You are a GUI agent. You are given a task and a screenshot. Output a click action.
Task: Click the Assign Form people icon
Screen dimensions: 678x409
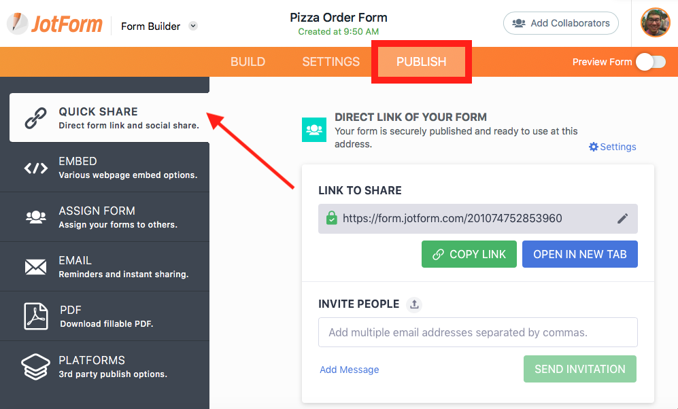tap(36, 217)
